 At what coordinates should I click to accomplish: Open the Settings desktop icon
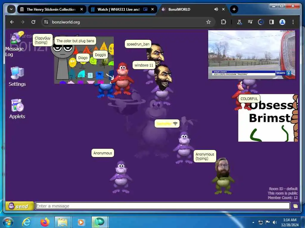(x=17, y=76)
